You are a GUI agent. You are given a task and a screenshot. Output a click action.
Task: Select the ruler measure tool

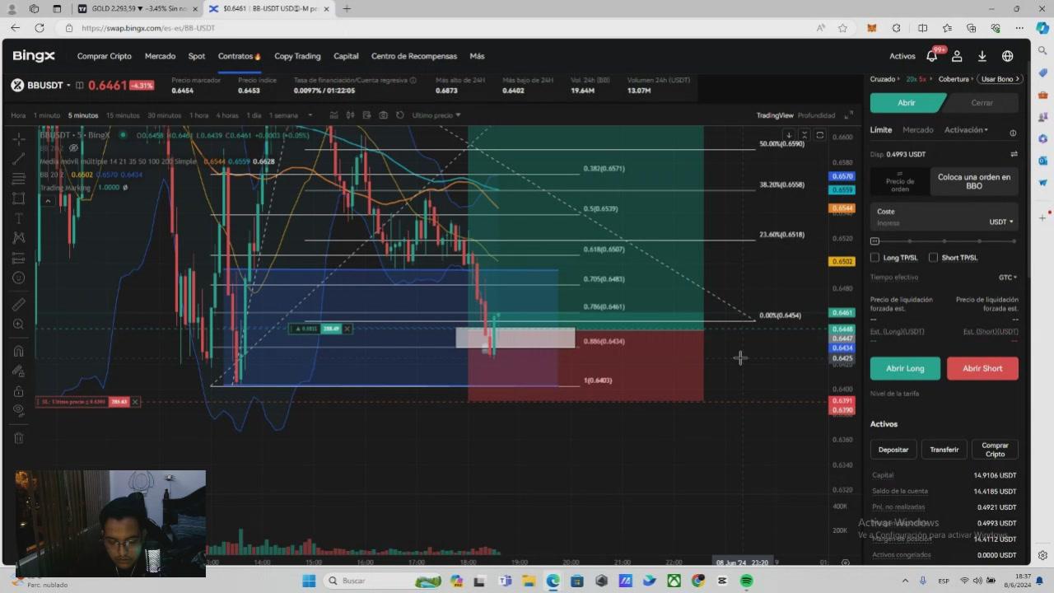click(18, 305)
